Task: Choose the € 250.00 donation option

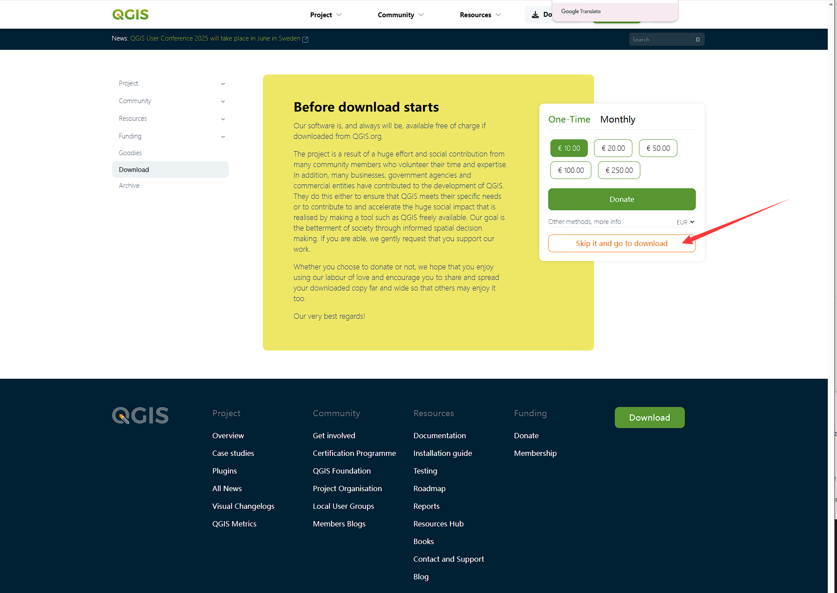Action: click(619, 170)
